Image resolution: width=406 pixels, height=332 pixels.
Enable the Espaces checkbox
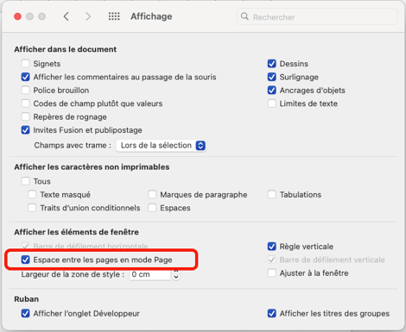(152, 208)
